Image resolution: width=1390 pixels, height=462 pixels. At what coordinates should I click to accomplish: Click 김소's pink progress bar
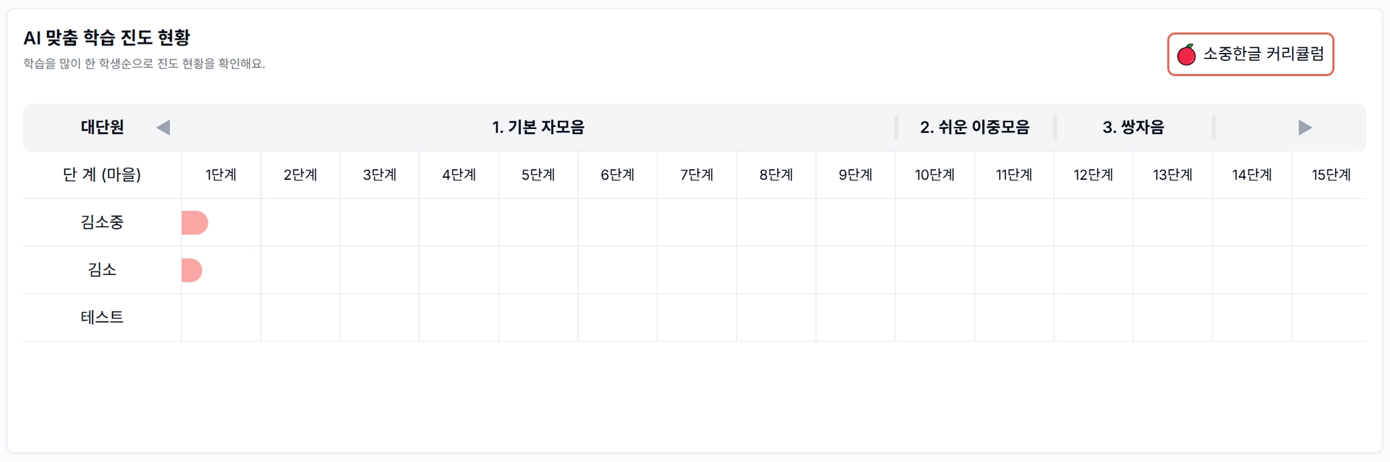click(192, 270)
